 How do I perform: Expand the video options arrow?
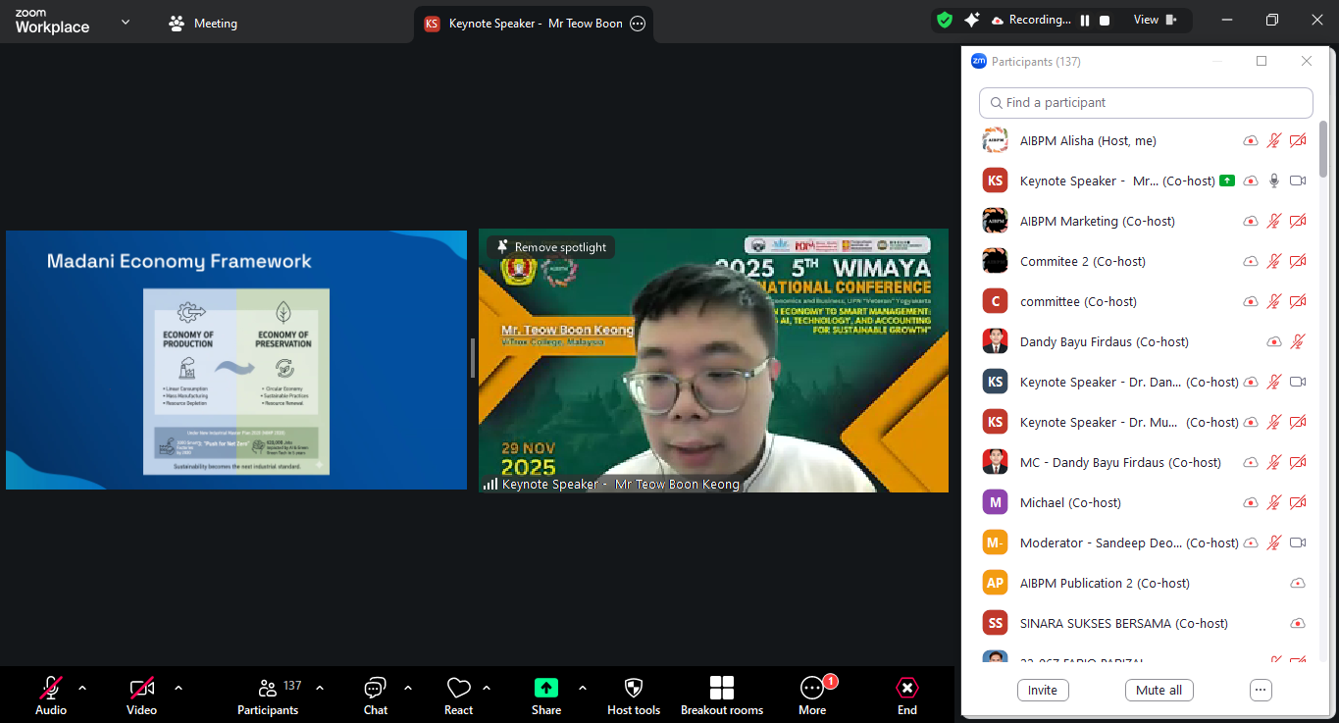click(179, 688)
